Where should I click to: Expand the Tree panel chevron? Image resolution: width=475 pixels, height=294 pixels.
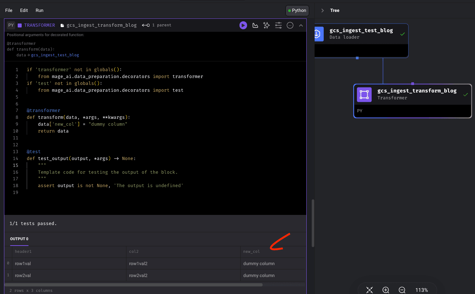(323, 10)
